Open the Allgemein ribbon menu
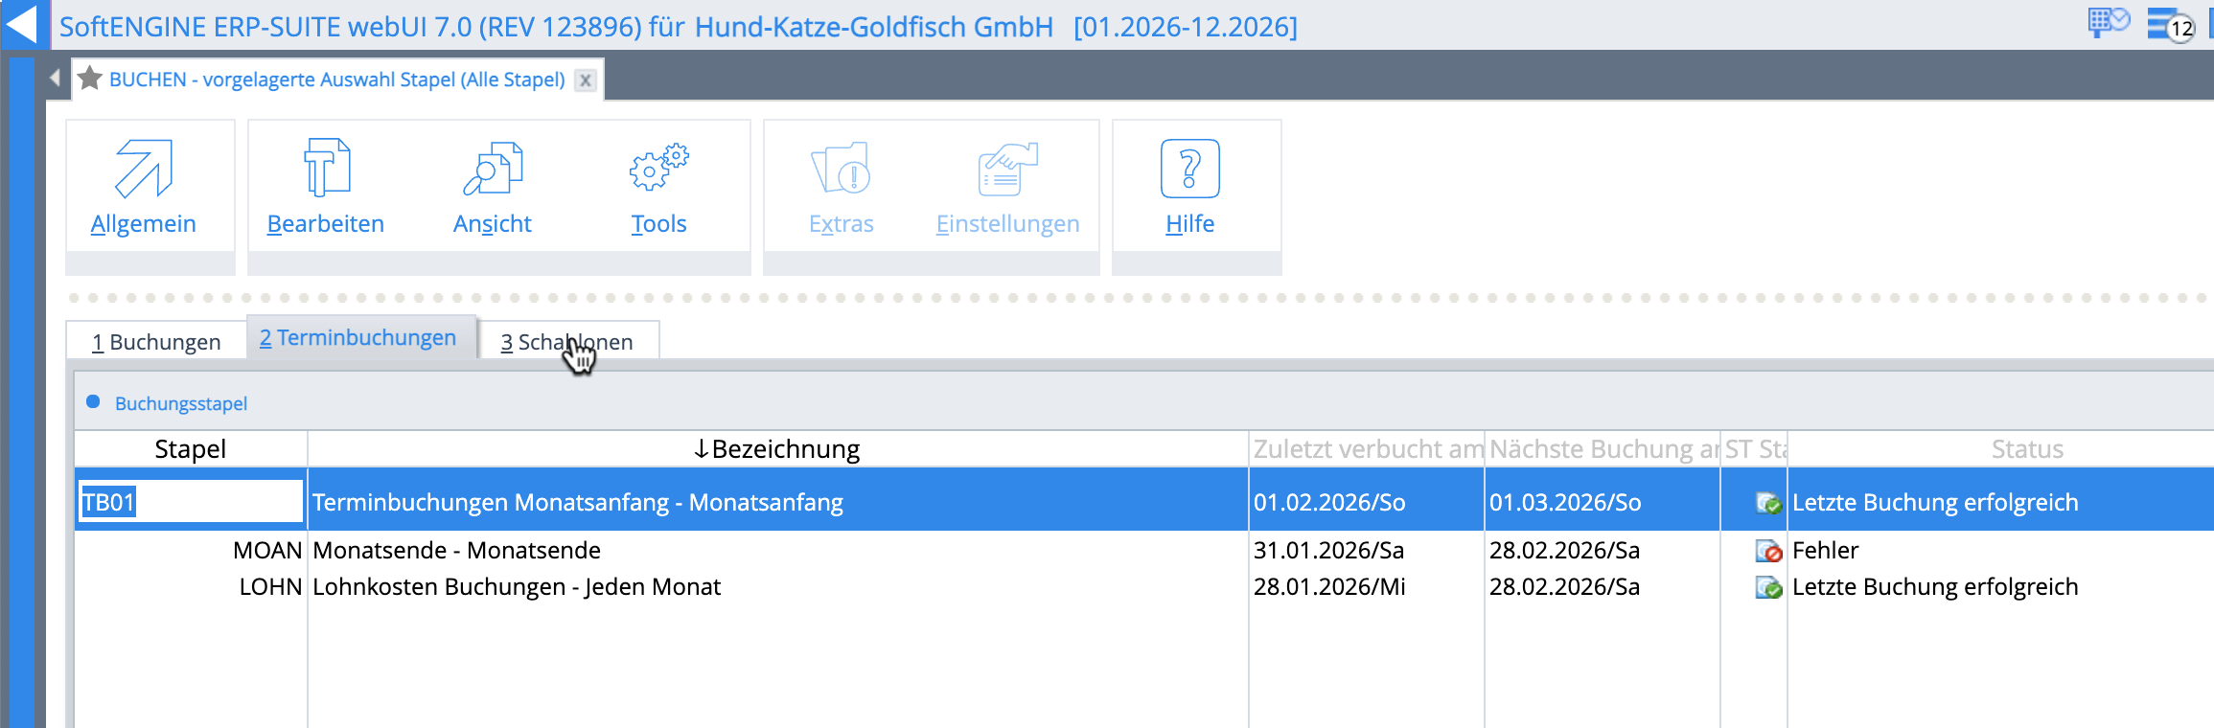2214x728 pixels. [144, 188]
